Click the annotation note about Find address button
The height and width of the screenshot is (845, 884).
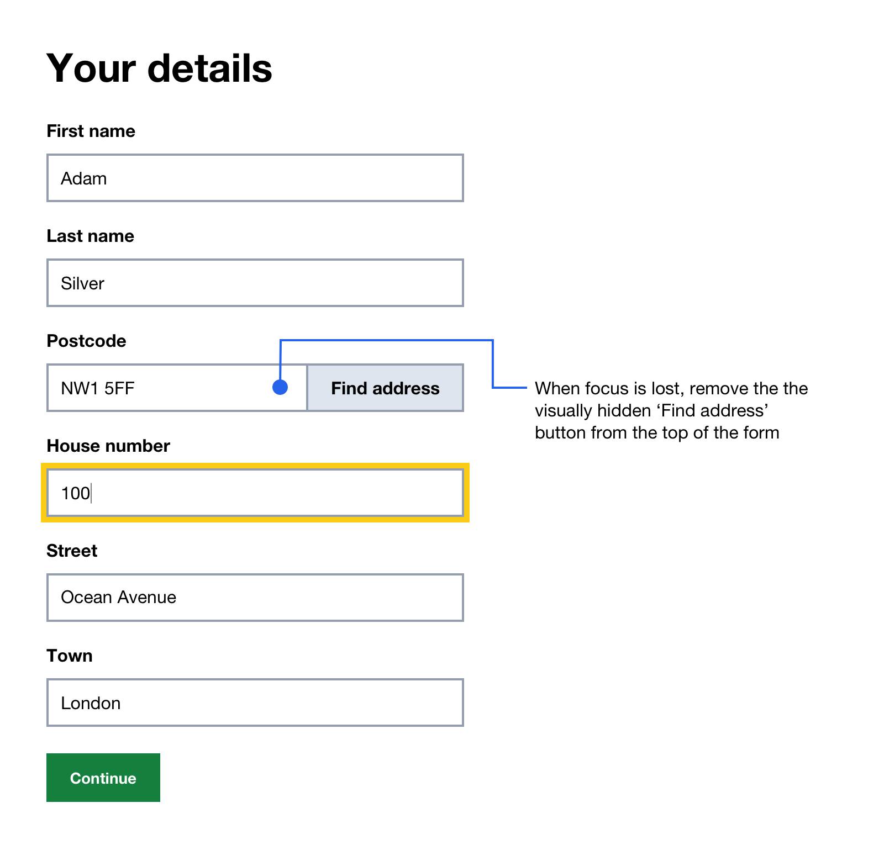pos(671,410)
